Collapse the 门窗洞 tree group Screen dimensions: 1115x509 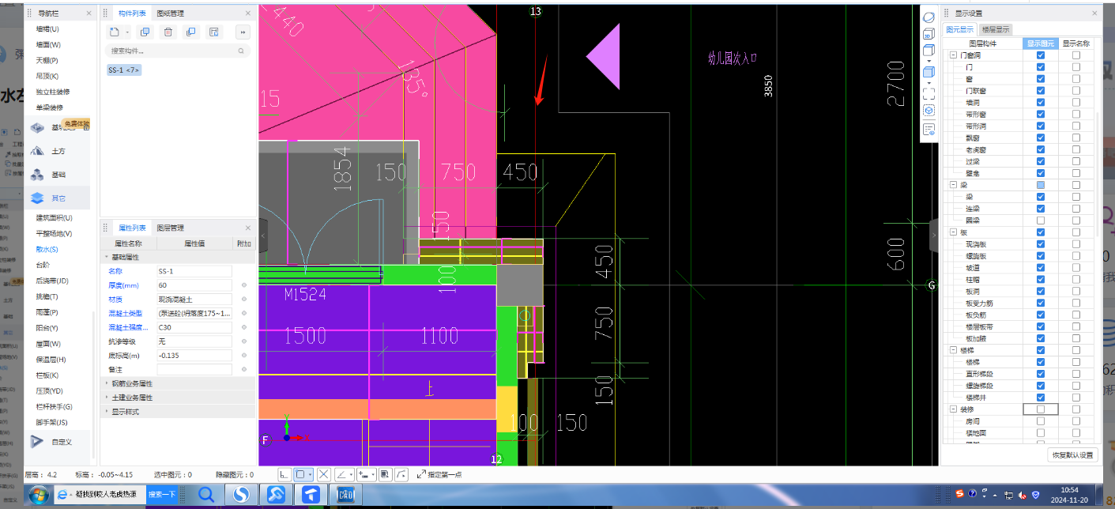952,55
